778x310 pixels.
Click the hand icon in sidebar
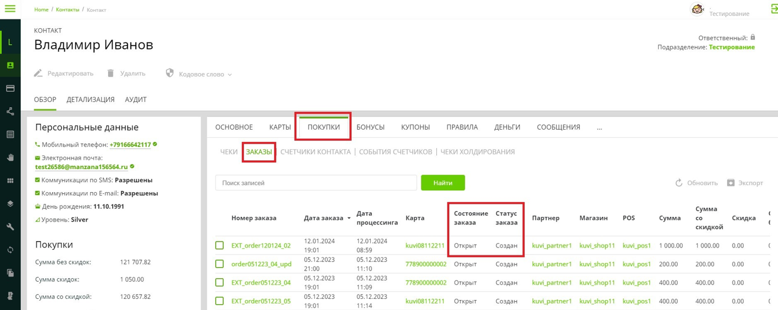10,158
